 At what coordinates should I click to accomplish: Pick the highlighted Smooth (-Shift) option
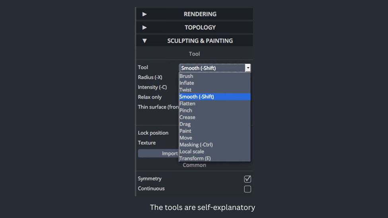[x=215, y=97]
